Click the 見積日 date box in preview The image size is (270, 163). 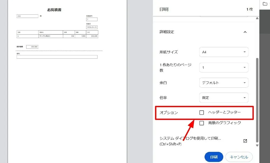pyautogui.click(x=92, y=27)
